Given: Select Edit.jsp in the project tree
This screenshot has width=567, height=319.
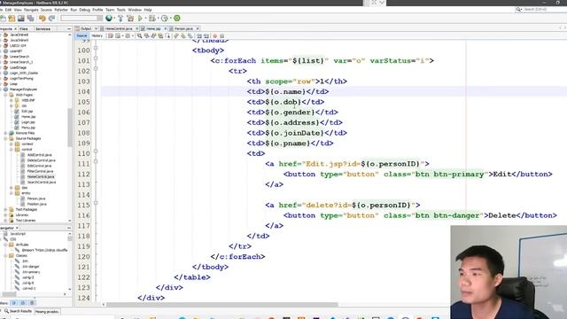Looking at the screenshot, I should coord(27,112).
